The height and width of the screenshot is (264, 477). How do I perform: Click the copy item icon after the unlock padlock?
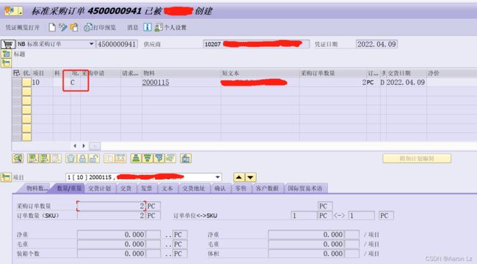(109, 158)
